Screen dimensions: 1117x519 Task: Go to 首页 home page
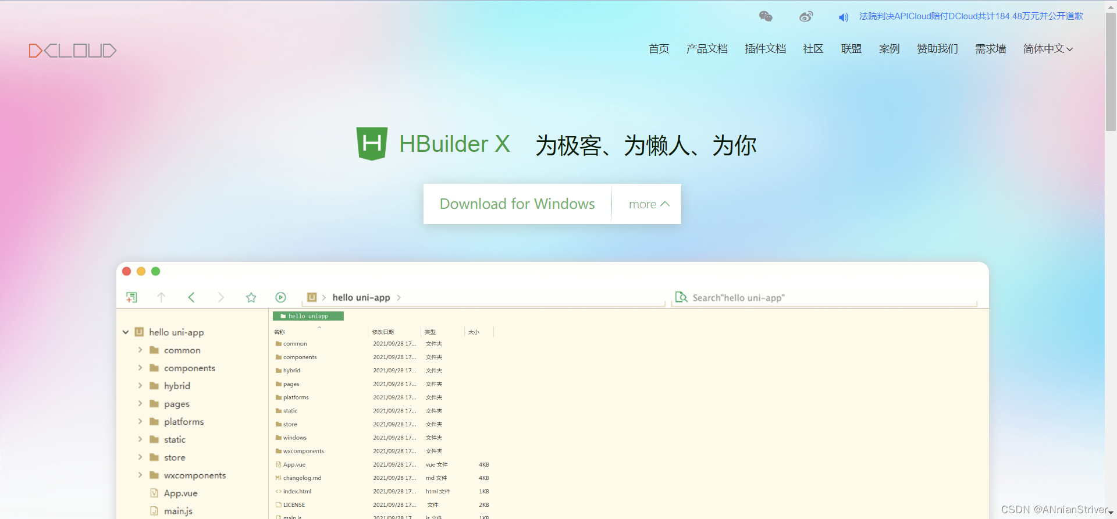pos(659,49)
